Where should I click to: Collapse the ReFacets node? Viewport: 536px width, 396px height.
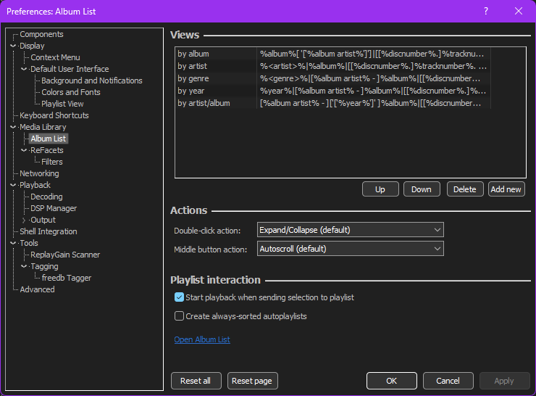pos(24,150)
